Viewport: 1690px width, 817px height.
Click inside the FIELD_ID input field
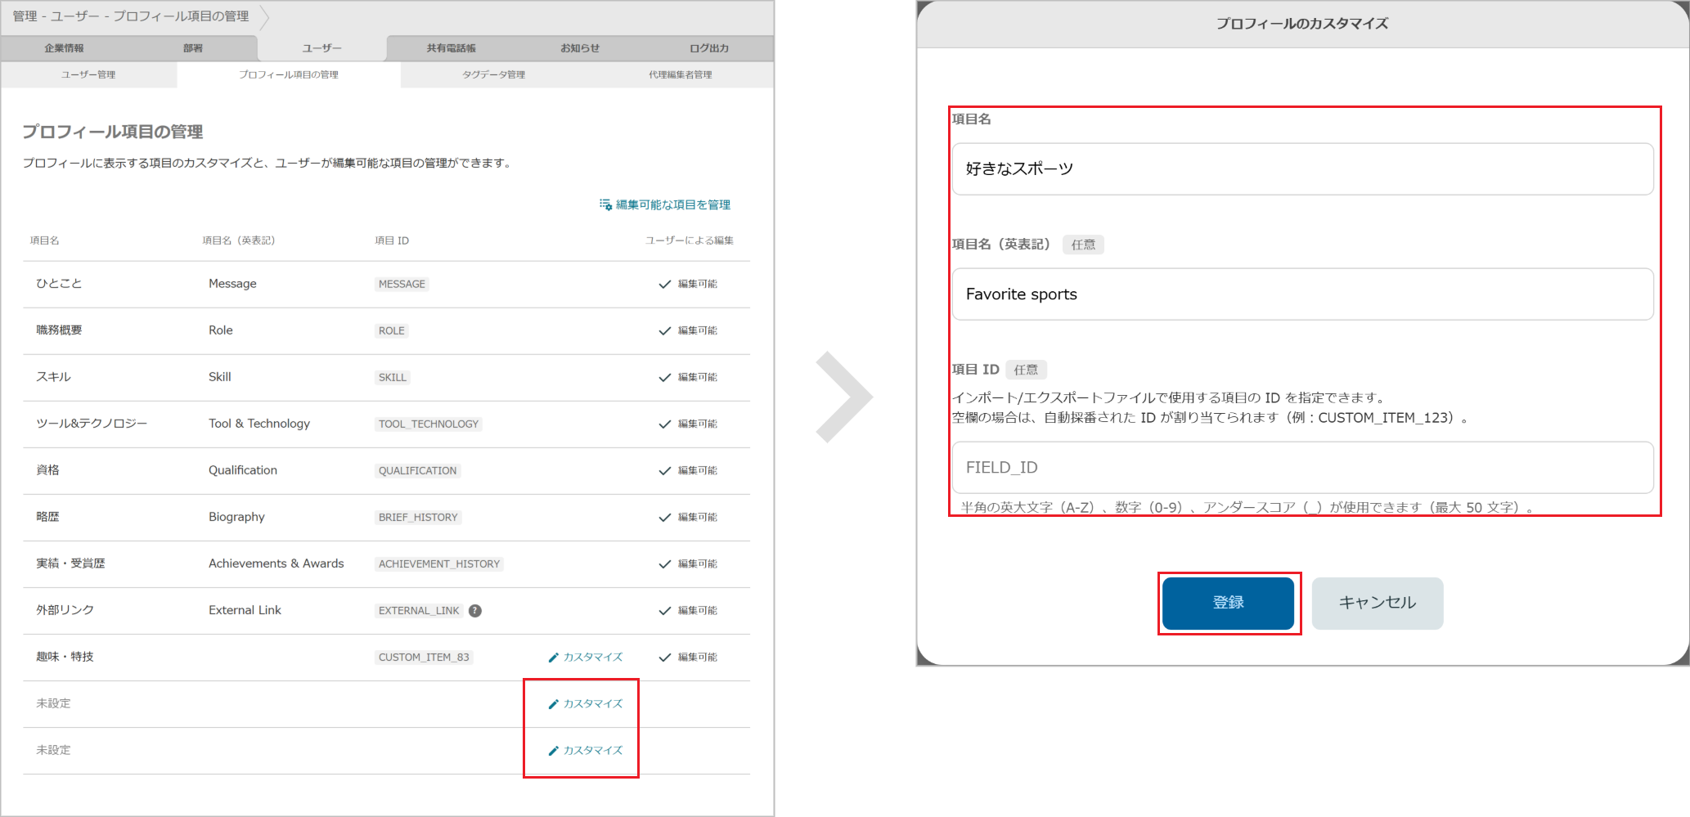point(1302,468)
